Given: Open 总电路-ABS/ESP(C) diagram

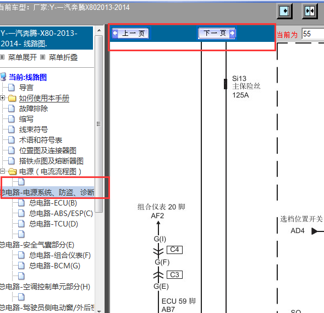Looking at the screenshot, I should (x=61, y=213).
